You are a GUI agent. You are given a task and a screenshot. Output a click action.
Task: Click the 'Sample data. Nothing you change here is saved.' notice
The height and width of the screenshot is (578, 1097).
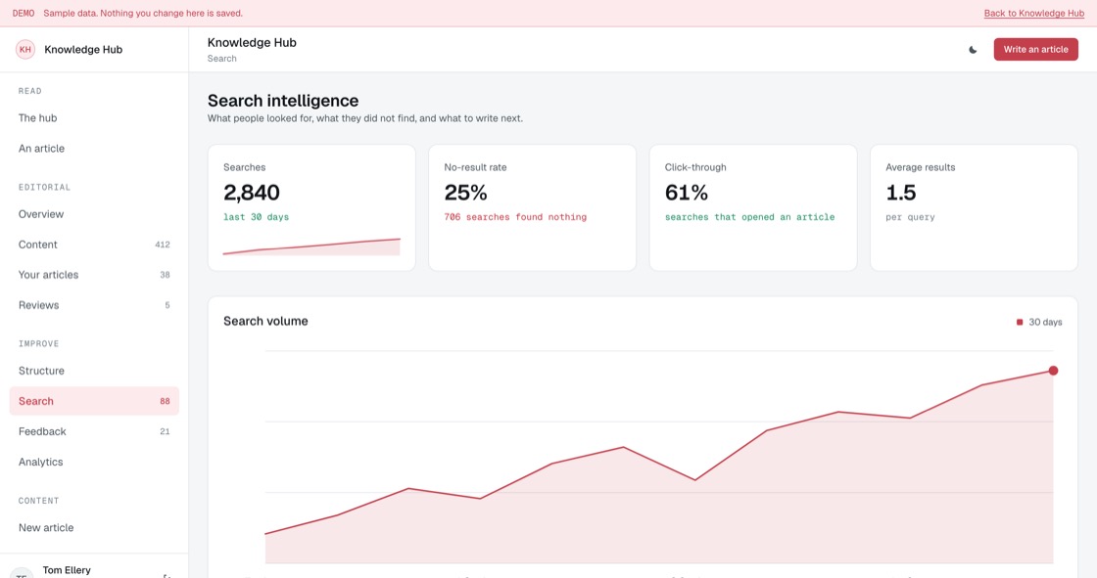point(143,14)
